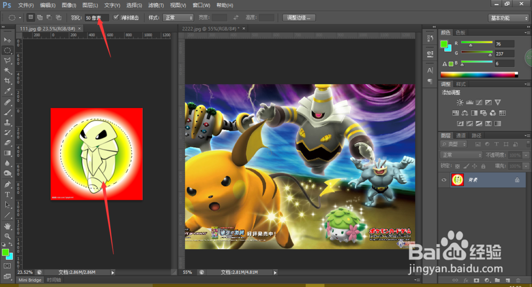Screen dimensions: 532x287
Task: Open the Mini Bridge panel
Action: (30, 280)
